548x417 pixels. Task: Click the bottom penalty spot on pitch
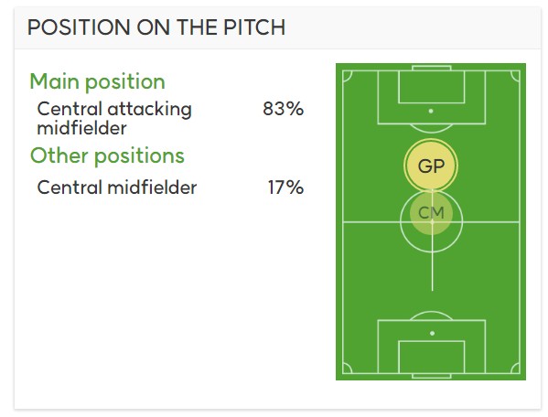pyautogui.click(x=433, y=334)
